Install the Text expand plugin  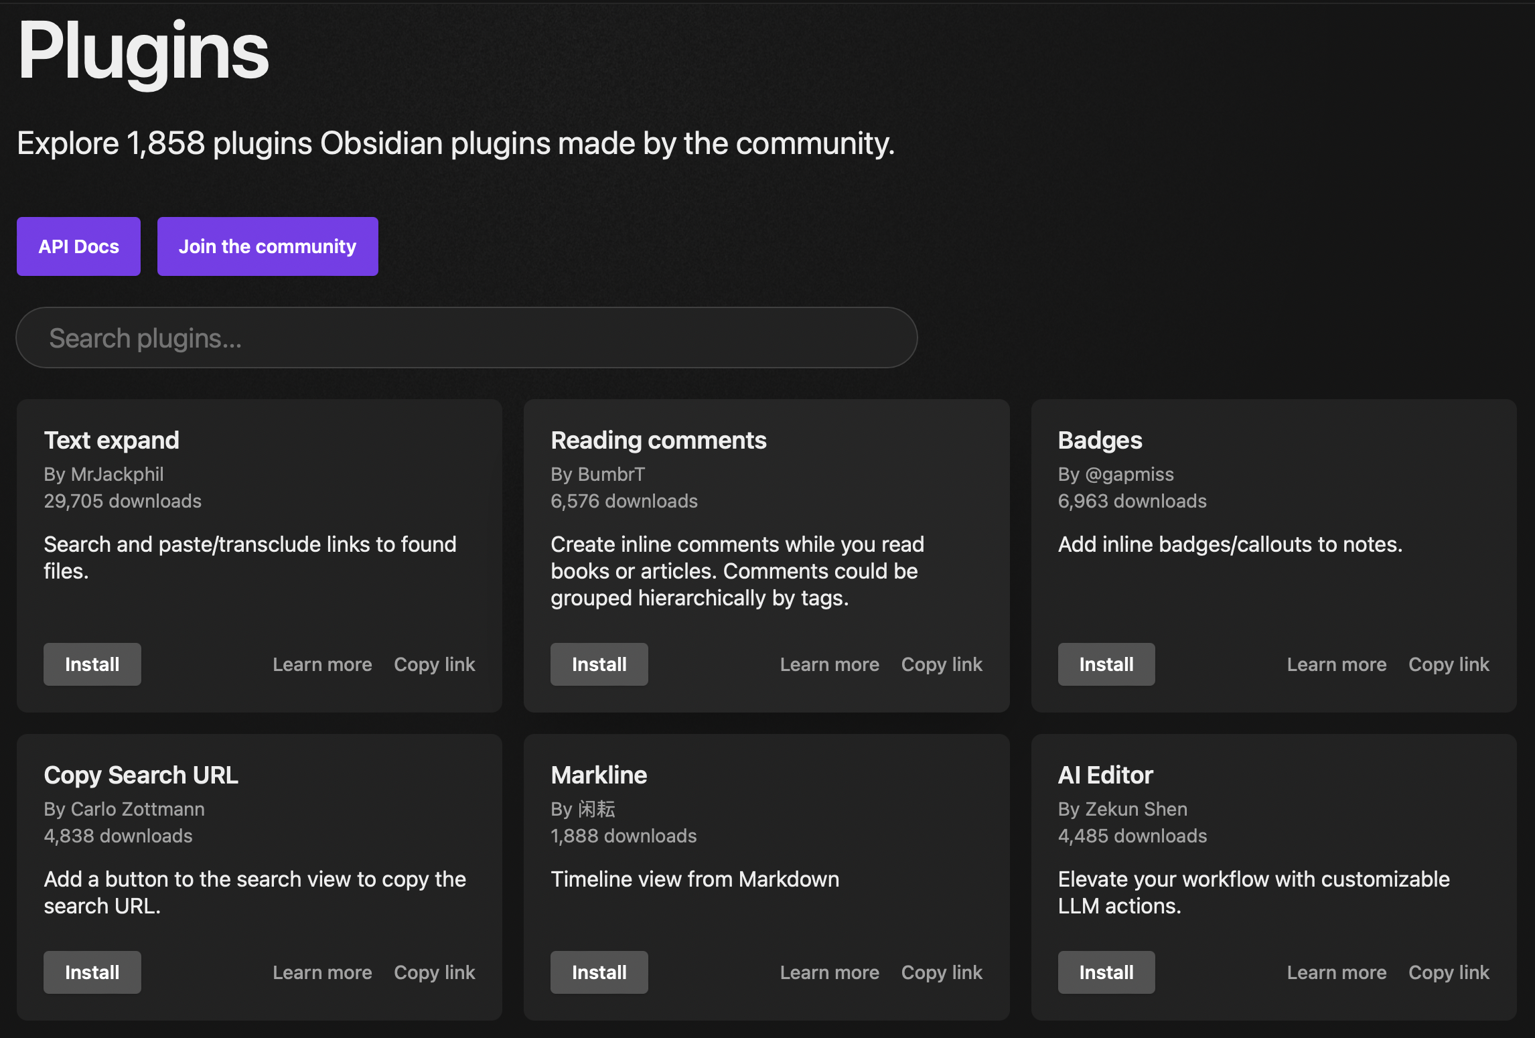point(92,664)
